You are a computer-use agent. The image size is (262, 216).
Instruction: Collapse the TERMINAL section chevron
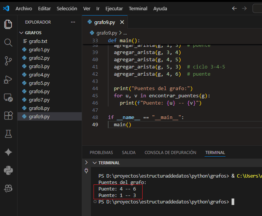[95, 163]
